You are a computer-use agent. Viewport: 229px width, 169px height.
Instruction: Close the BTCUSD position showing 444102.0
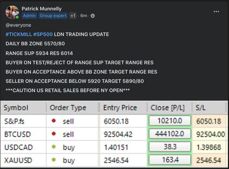pos(170,134)
